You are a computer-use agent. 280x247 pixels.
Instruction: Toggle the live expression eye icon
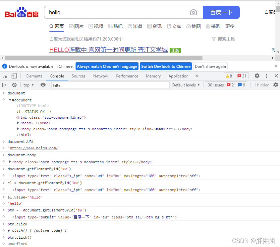coord(43,85)
